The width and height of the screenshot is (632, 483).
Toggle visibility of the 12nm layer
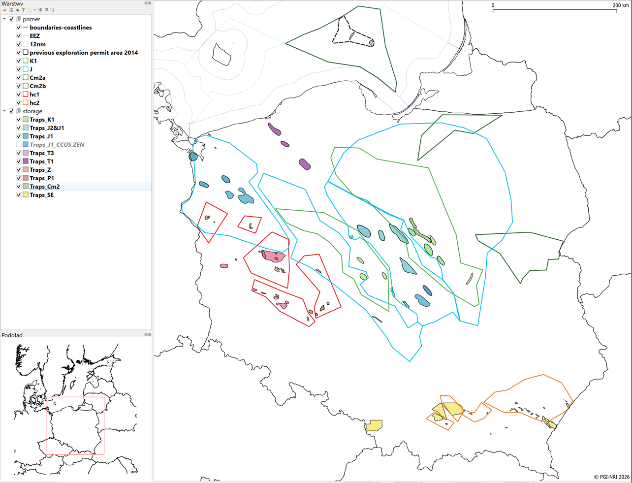coord(19,44)
